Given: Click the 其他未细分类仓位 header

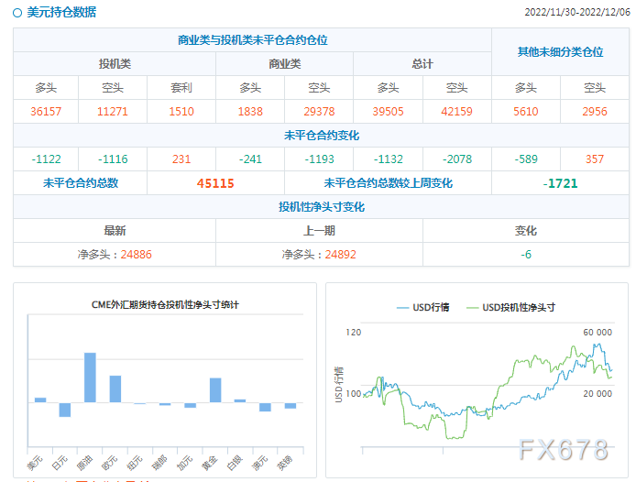Looking at the screenshot, I should pyautogui.click(x=560, y=52).
